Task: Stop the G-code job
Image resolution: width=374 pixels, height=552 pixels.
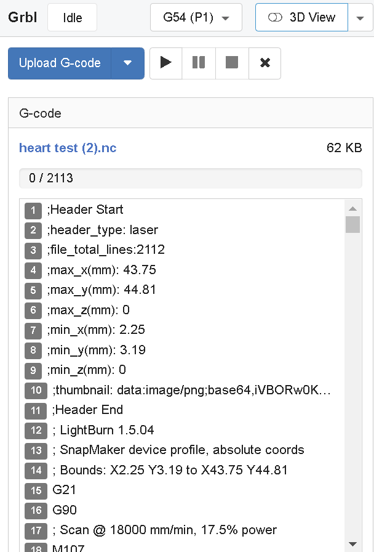Action: (x=232, y=63)
